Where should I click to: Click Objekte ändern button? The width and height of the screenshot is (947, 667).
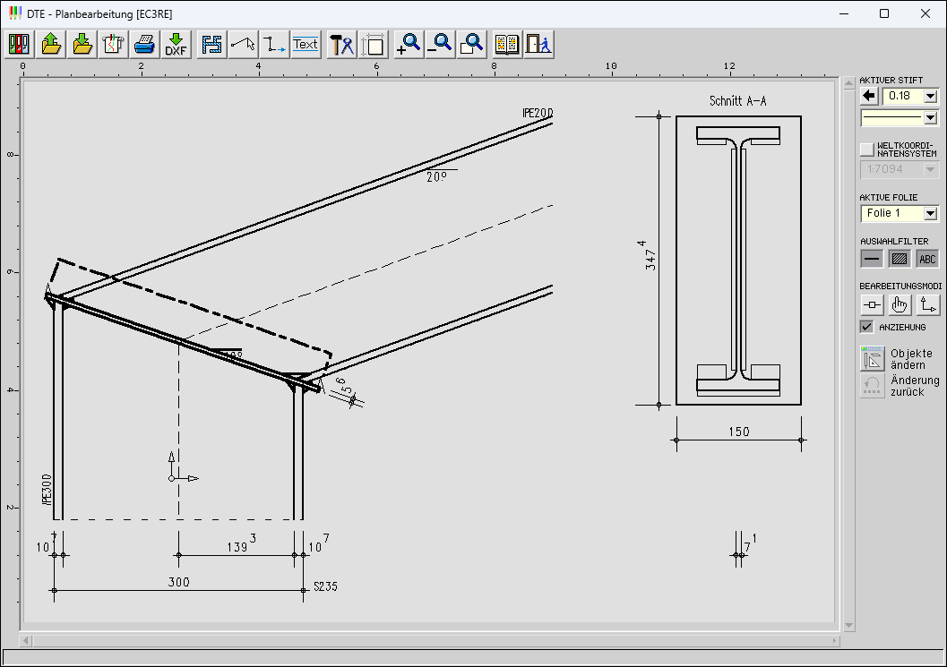(873, 358)
